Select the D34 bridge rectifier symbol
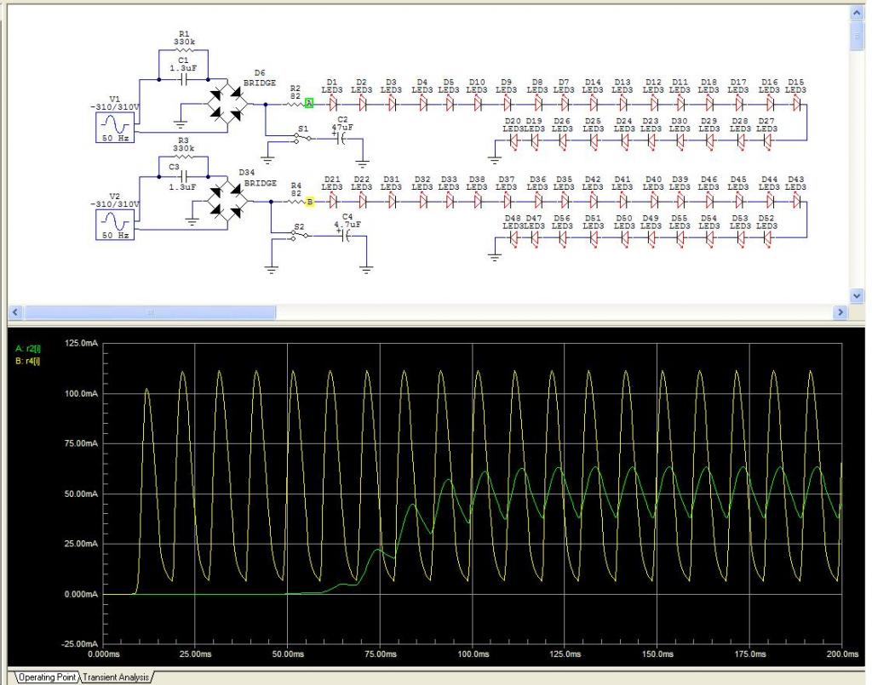872x685 pixels. point(227,202)
